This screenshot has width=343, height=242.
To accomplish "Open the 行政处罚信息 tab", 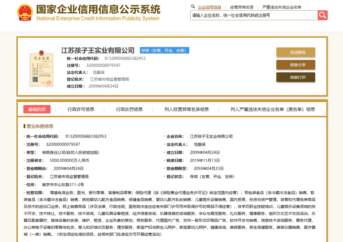I will coord(129,109).
